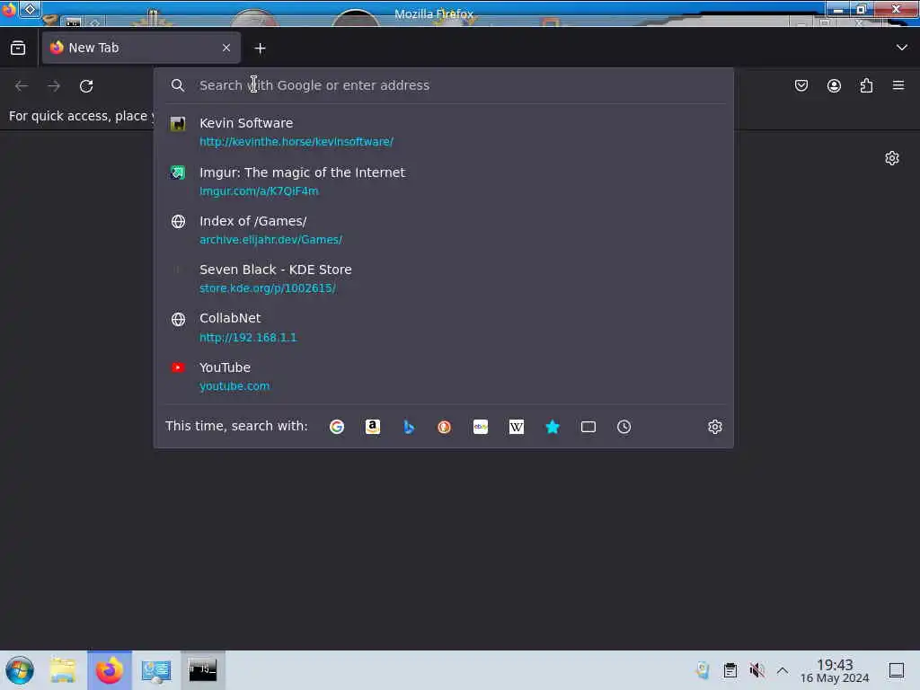
Task: Open clipboard tray icon
Action: pos(730,670)
